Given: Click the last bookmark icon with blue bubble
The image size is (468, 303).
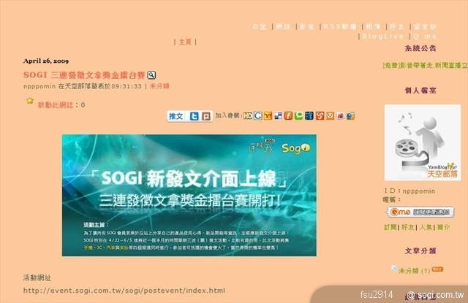Looking at the screenshot, I should (x=351, y=115).
